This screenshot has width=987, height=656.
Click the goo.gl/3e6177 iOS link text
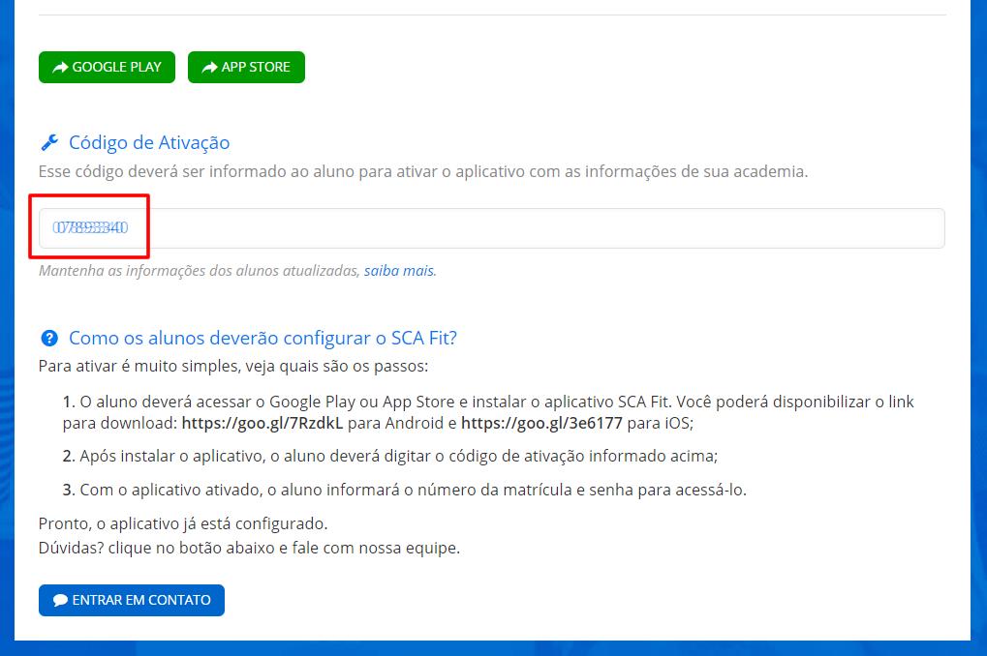pos(542,423)
